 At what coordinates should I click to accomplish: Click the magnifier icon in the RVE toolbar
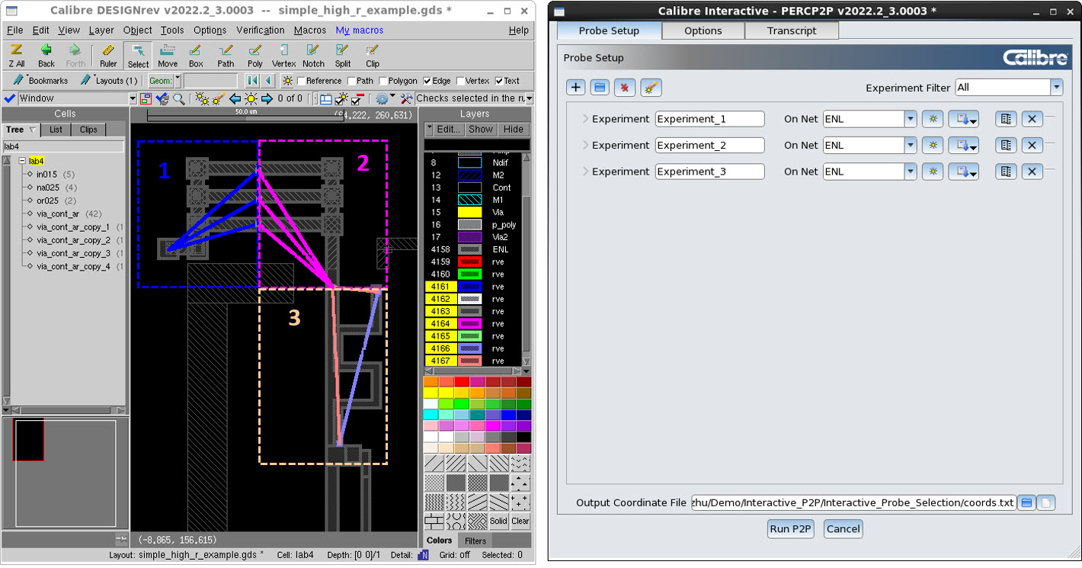pyautogui.click(x=179, y=98)
